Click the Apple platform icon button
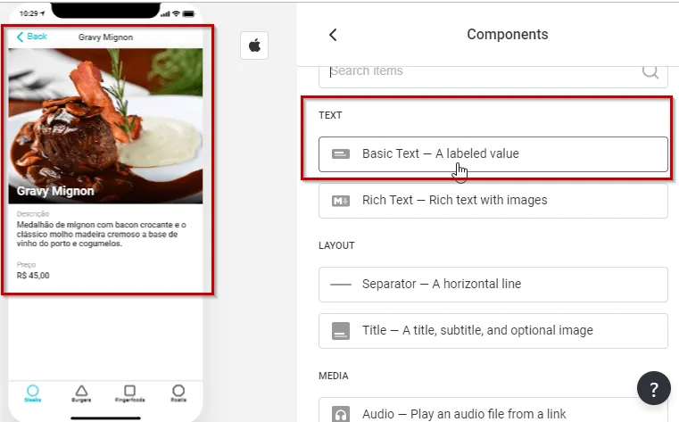This screenshot has height=422, width=679. [254, 46]
